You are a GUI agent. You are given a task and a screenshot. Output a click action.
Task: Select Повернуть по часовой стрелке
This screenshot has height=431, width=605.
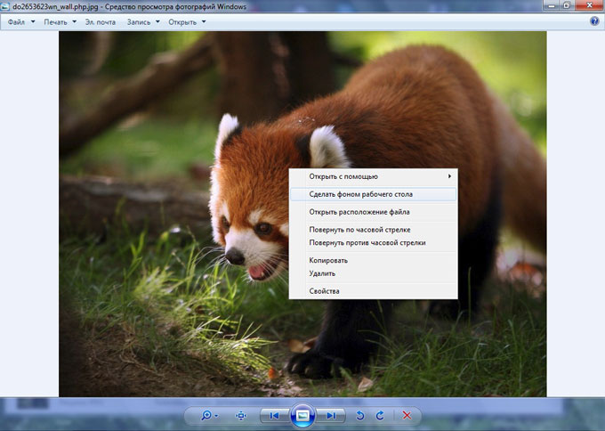pos(373,230)
